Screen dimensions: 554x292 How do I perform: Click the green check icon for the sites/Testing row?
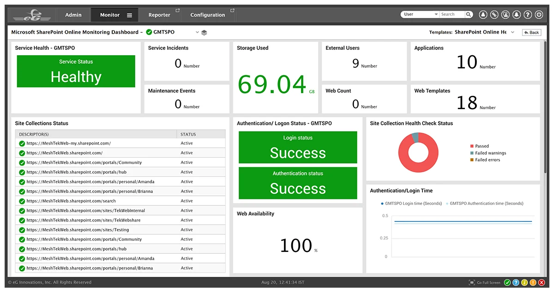(x=22, y=230)
